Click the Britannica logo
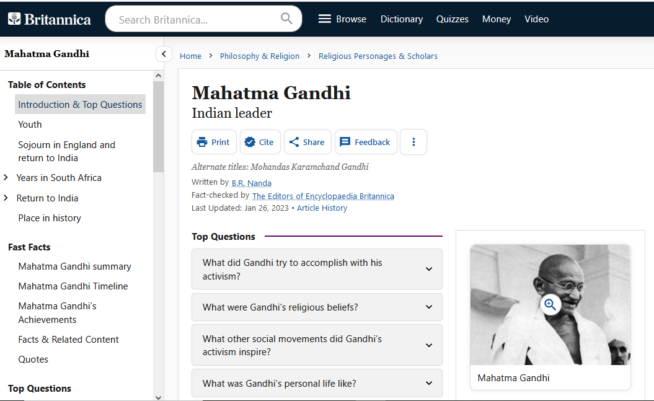The width and height of the screenshot is (654, 401). 49,19
